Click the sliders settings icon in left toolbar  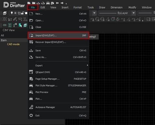[x=5, y=19]
